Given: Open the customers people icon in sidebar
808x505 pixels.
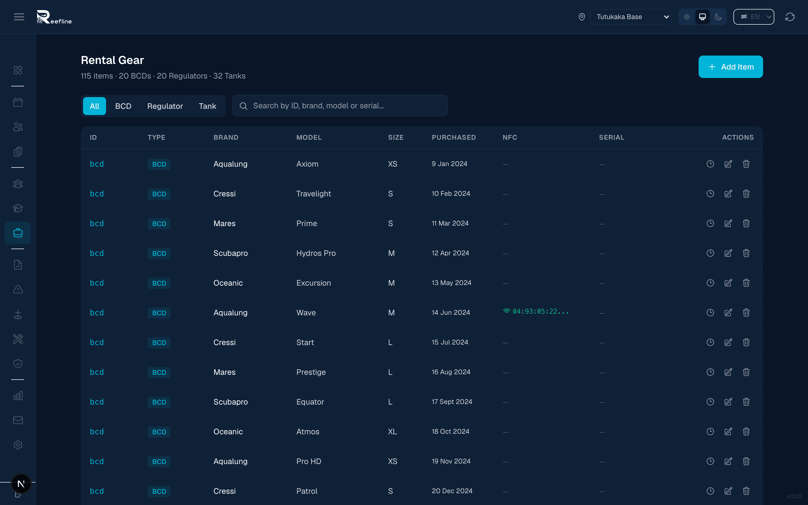Looking at the screenshot, I should 18,127.
